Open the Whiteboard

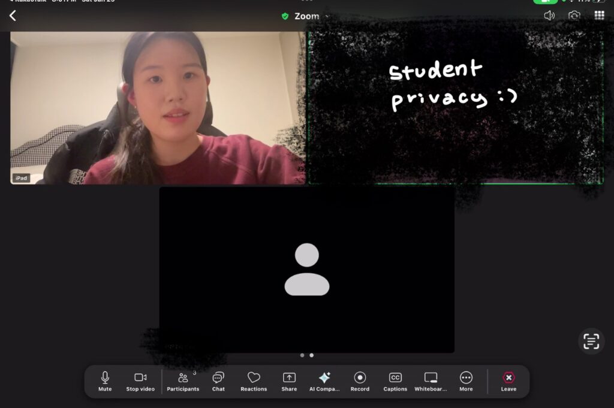[x=431, y=382]
